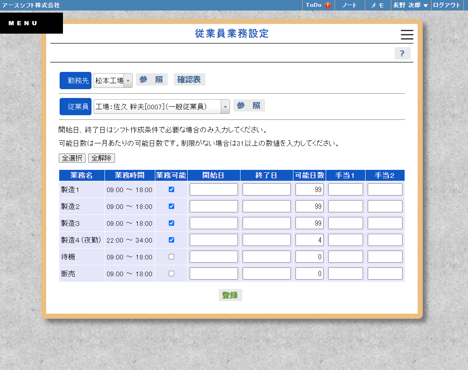Open the hamburger menu icon

point(407,34)
